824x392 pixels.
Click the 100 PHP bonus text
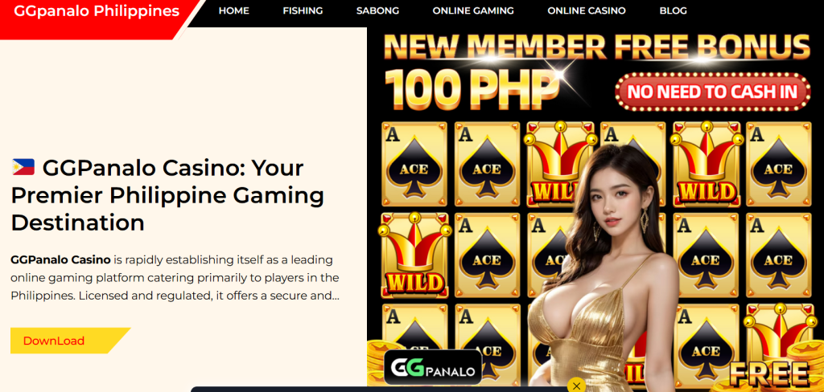click(x=472, y=87)
